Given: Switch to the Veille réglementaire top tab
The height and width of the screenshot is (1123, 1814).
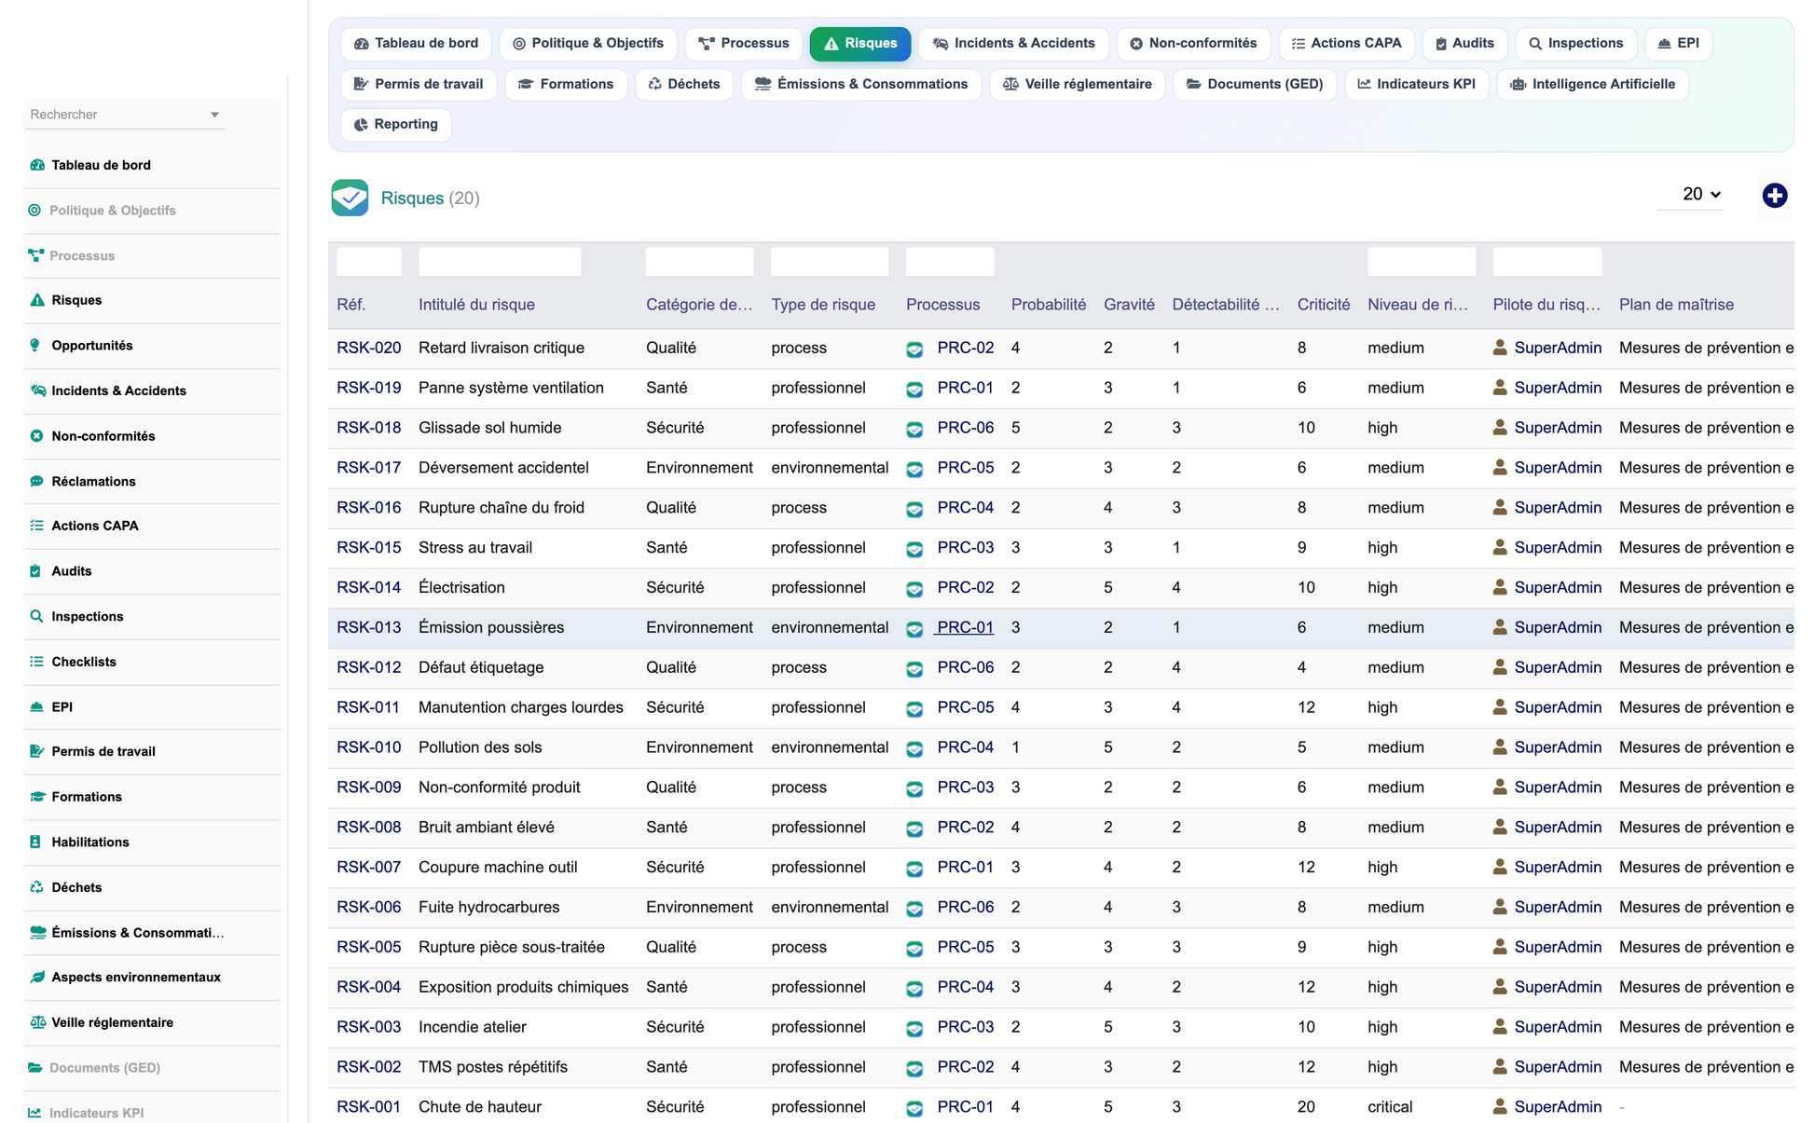Looking at the screenshot, I should [x=1078, y=84].
